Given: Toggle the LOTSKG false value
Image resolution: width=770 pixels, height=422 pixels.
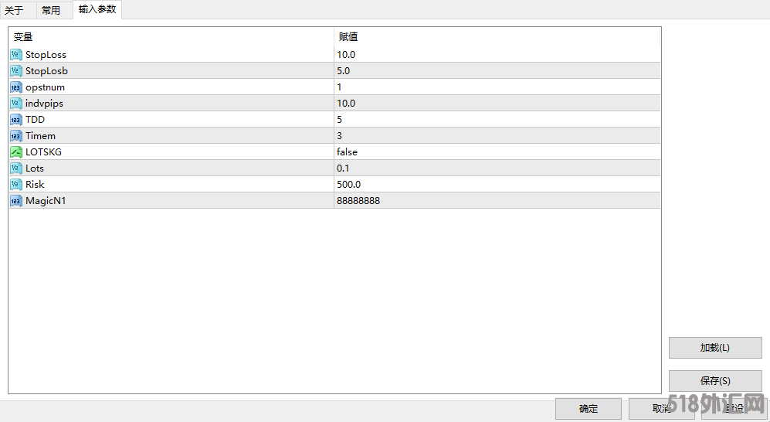Looking at the screenshot, I should tap(347, 152).
